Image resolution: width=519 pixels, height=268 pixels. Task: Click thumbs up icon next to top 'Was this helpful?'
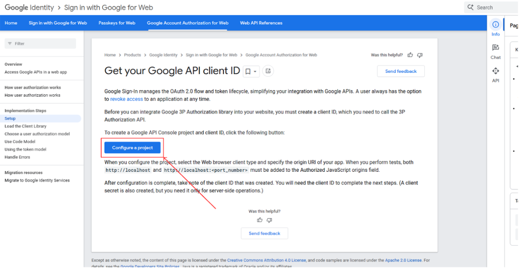click(x=410, y=55)
